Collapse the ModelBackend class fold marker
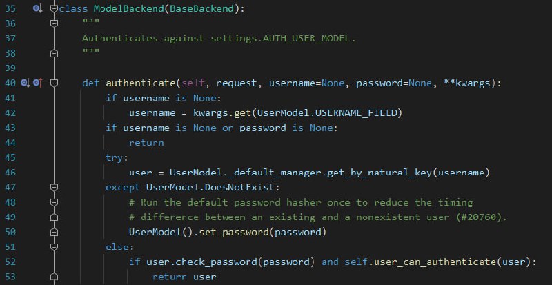The height and width of the screenshot is (285, 552). click(54, 8)
